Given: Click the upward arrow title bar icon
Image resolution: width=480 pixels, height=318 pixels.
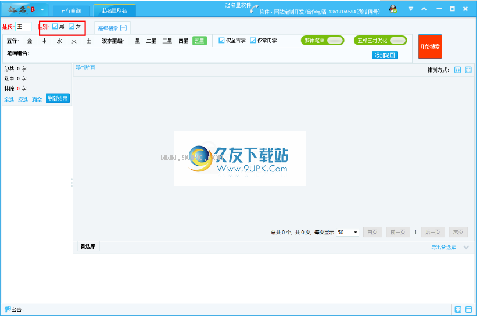Looking at the screenshot, I should click(x=424, y=9).
